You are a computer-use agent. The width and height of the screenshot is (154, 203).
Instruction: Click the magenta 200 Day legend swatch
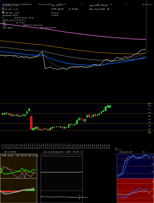[x=3, y=13]
